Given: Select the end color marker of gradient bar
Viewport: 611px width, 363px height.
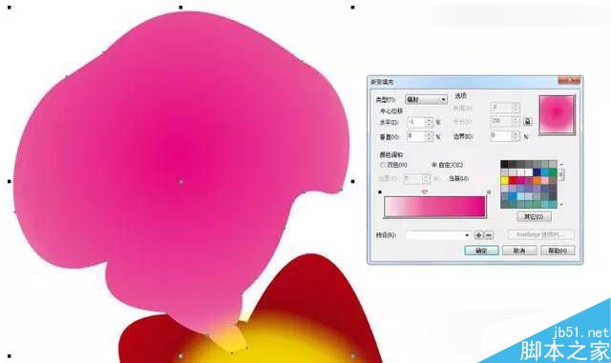Looking at the screenshot, I should coord(489,192).
